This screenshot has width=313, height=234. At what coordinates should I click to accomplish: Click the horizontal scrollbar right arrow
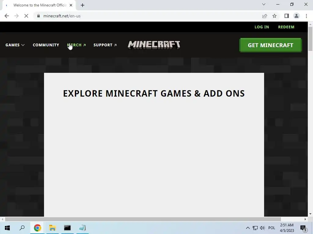click(x=305, y=219)
